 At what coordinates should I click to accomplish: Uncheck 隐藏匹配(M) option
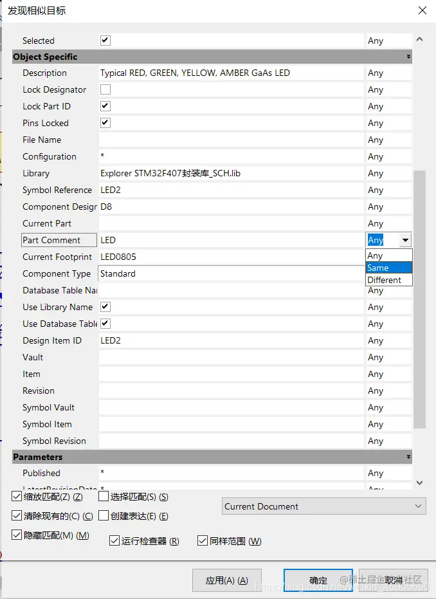tap(17, 535)
